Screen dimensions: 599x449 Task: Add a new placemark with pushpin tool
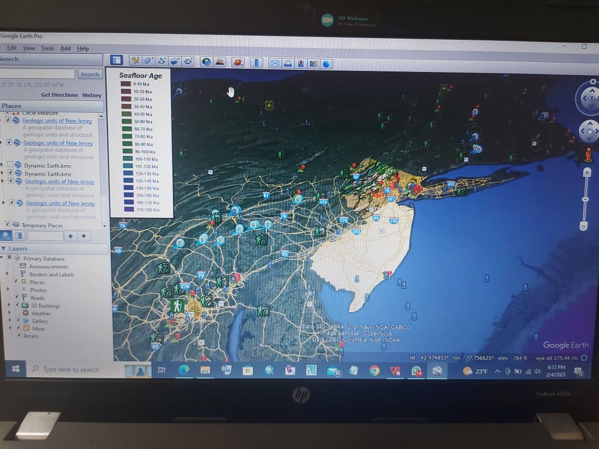pyautogui.click(x=135, y=61)
